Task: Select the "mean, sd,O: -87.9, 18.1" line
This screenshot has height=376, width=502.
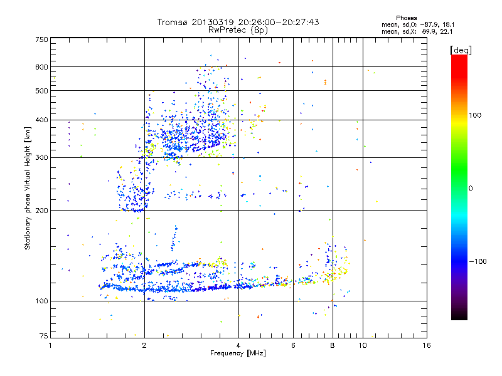Action: pyautogui.click(x=418, y=24)
